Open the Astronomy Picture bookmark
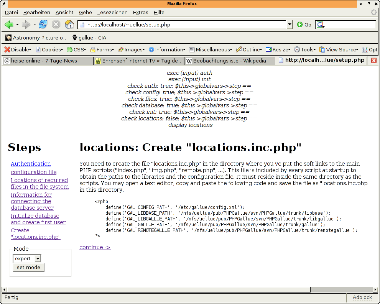The width and height of the screenshot is (380, 304). coord(37,38)
